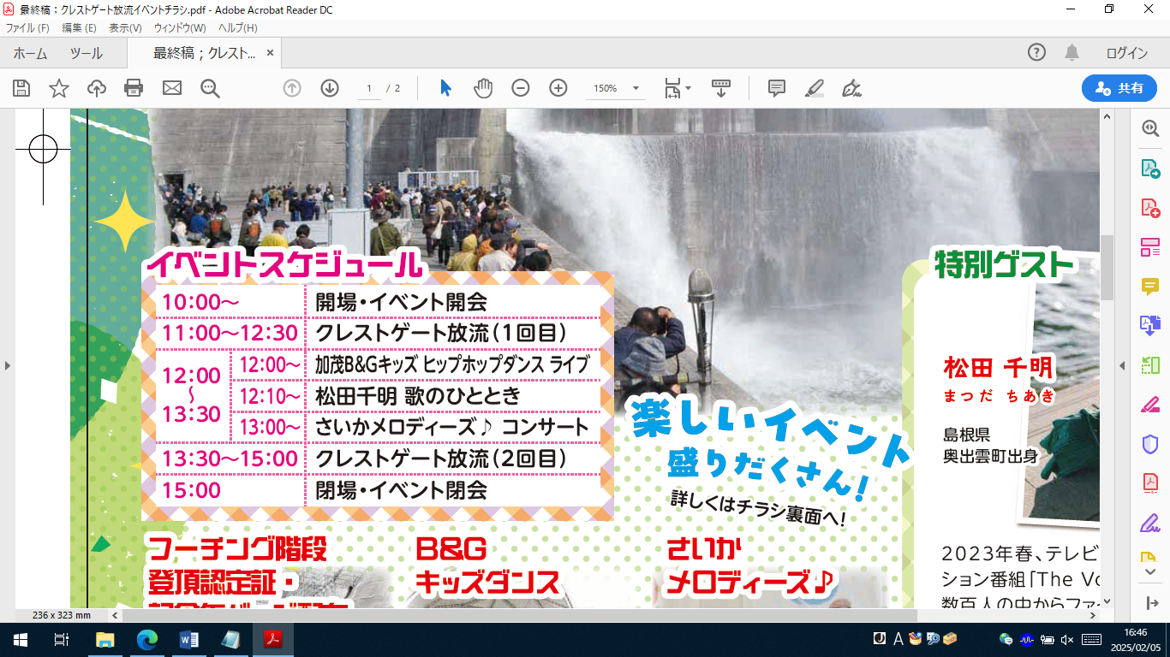Click the ログイン link
1170x657 pixels.
(1126, 53)
